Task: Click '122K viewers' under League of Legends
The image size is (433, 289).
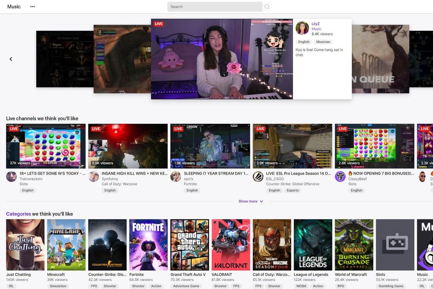Action: 305,280
